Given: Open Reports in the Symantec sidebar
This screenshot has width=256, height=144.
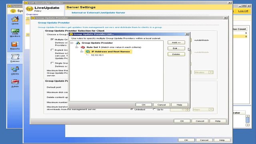Looking at the screenshot, I should click(x=15, y=45).
